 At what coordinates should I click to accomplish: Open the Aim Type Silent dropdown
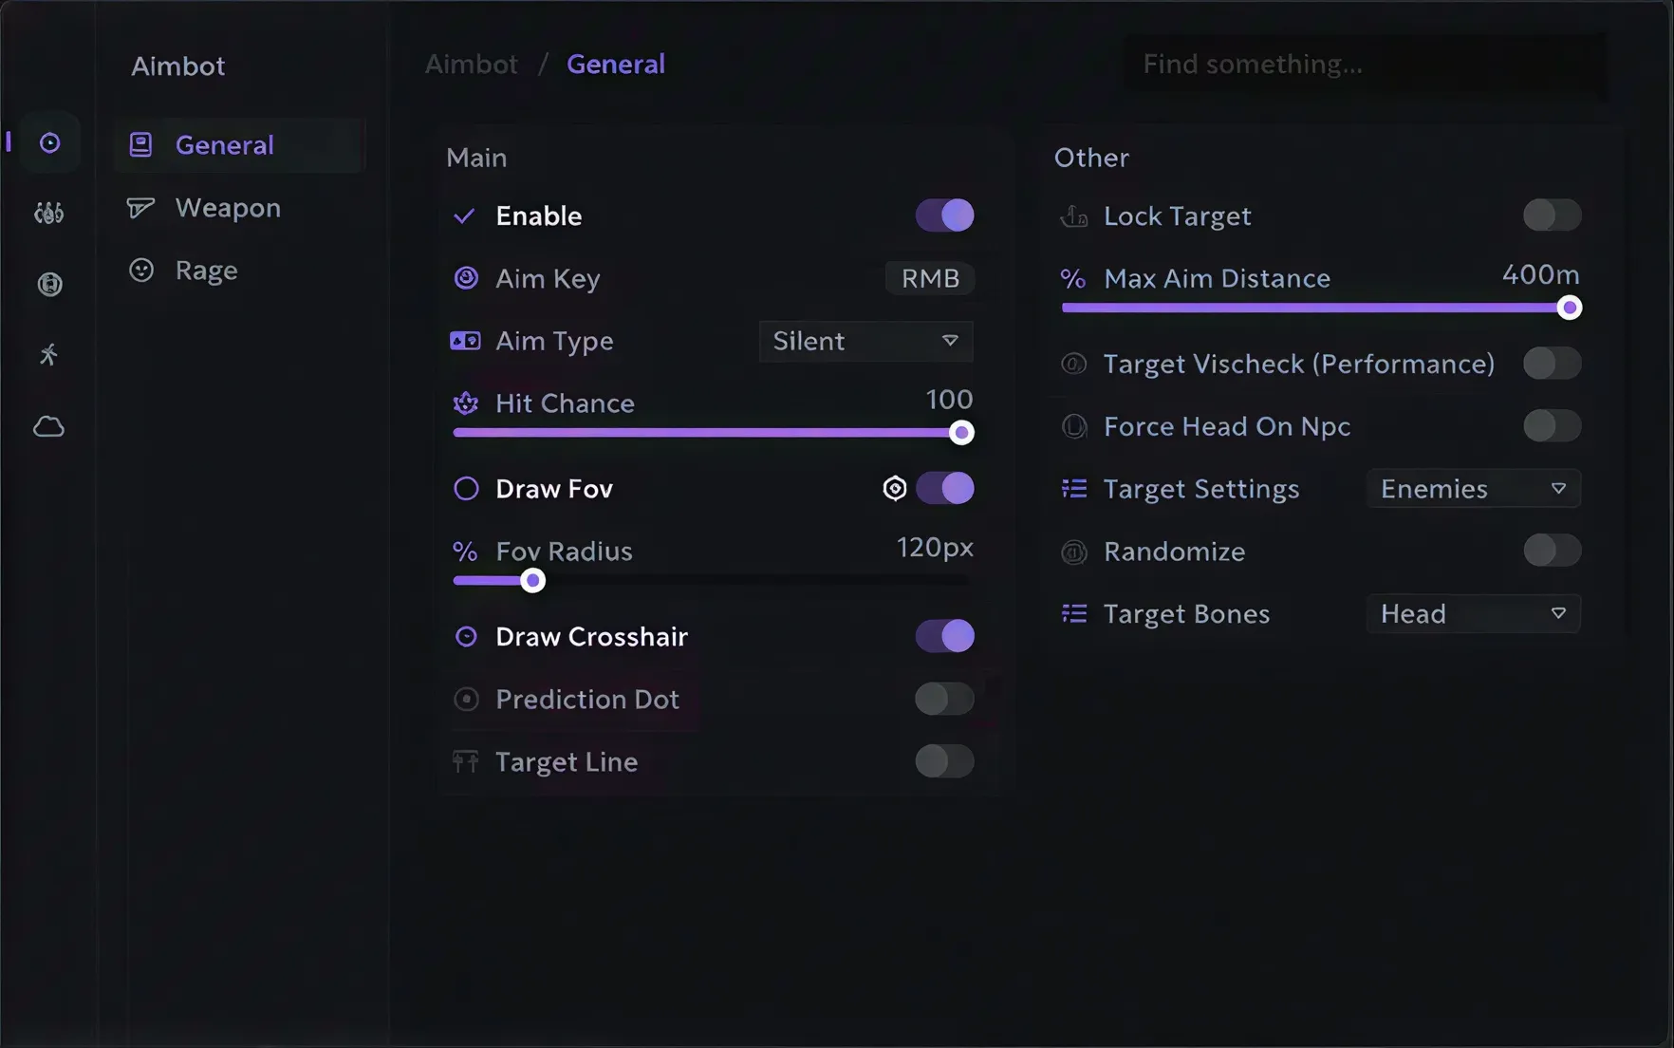[865, 341]
